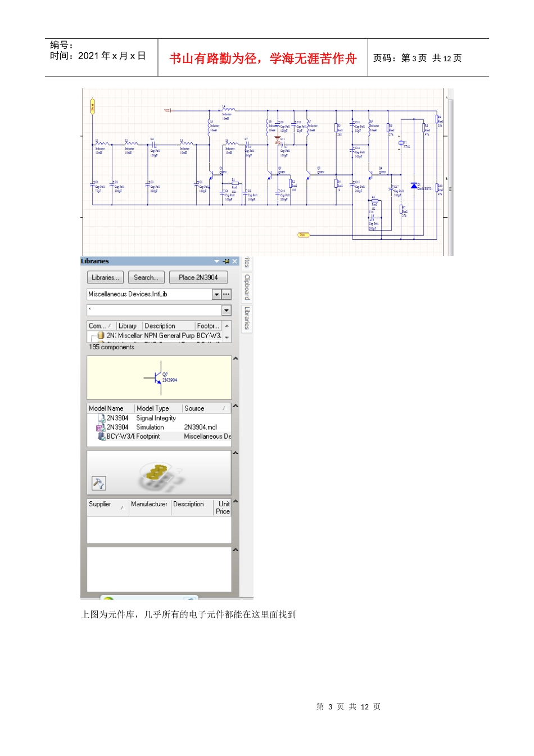Screen dimensions: 534x756
Task: Sort by Component name column header
Action: click(x=102, y=326)
